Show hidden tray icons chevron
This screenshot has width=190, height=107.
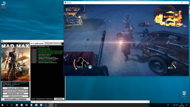[172, 105]
